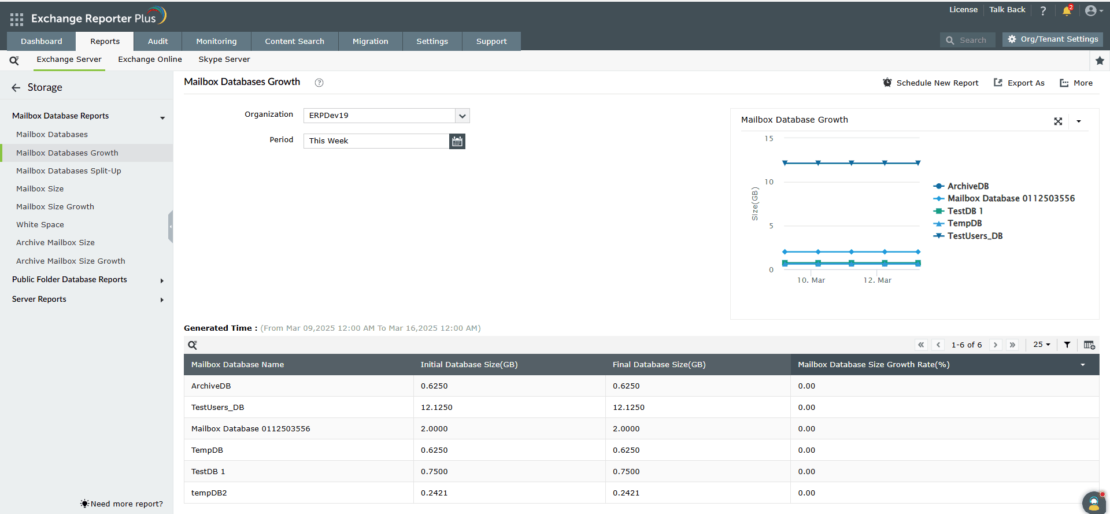The image size is (1110, 514).
Task: Toggle TestUsers_DB series in legend
Action: [x=968, y=236]
